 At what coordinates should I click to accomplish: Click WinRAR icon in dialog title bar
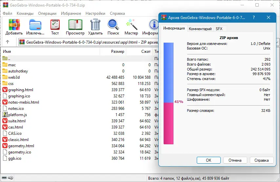[x=164, y=17]
